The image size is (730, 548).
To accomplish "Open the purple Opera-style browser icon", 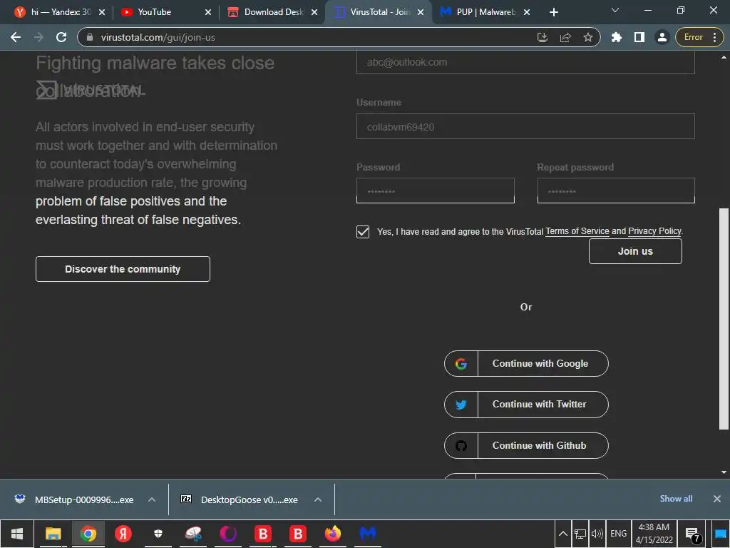I will click(x=228, y=534).
